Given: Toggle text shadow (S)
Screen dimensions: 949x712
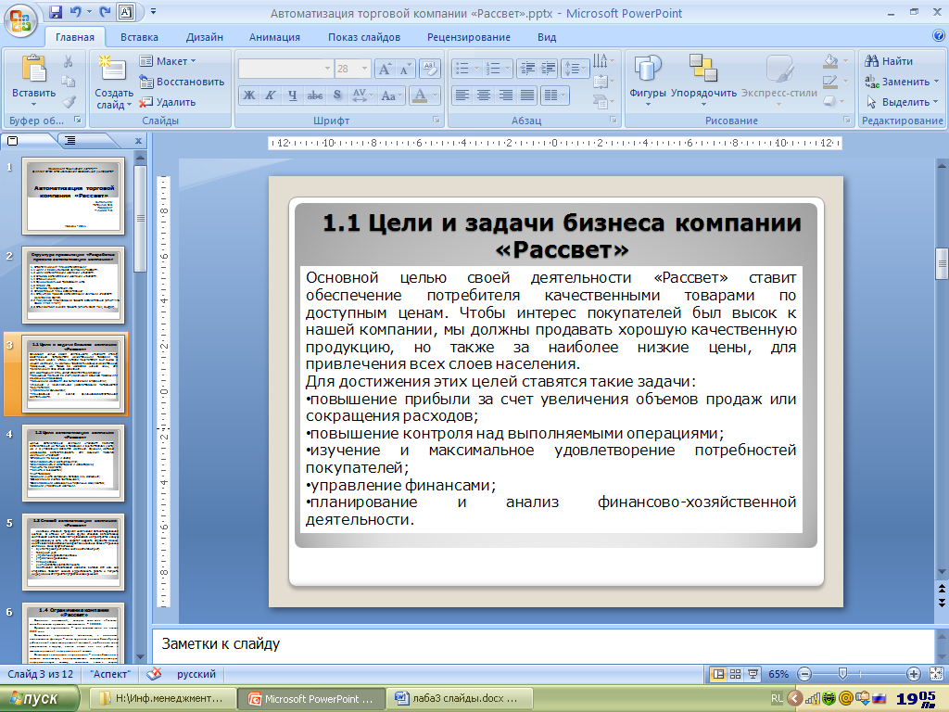Looking at the screenshot, I should [337, 95].
